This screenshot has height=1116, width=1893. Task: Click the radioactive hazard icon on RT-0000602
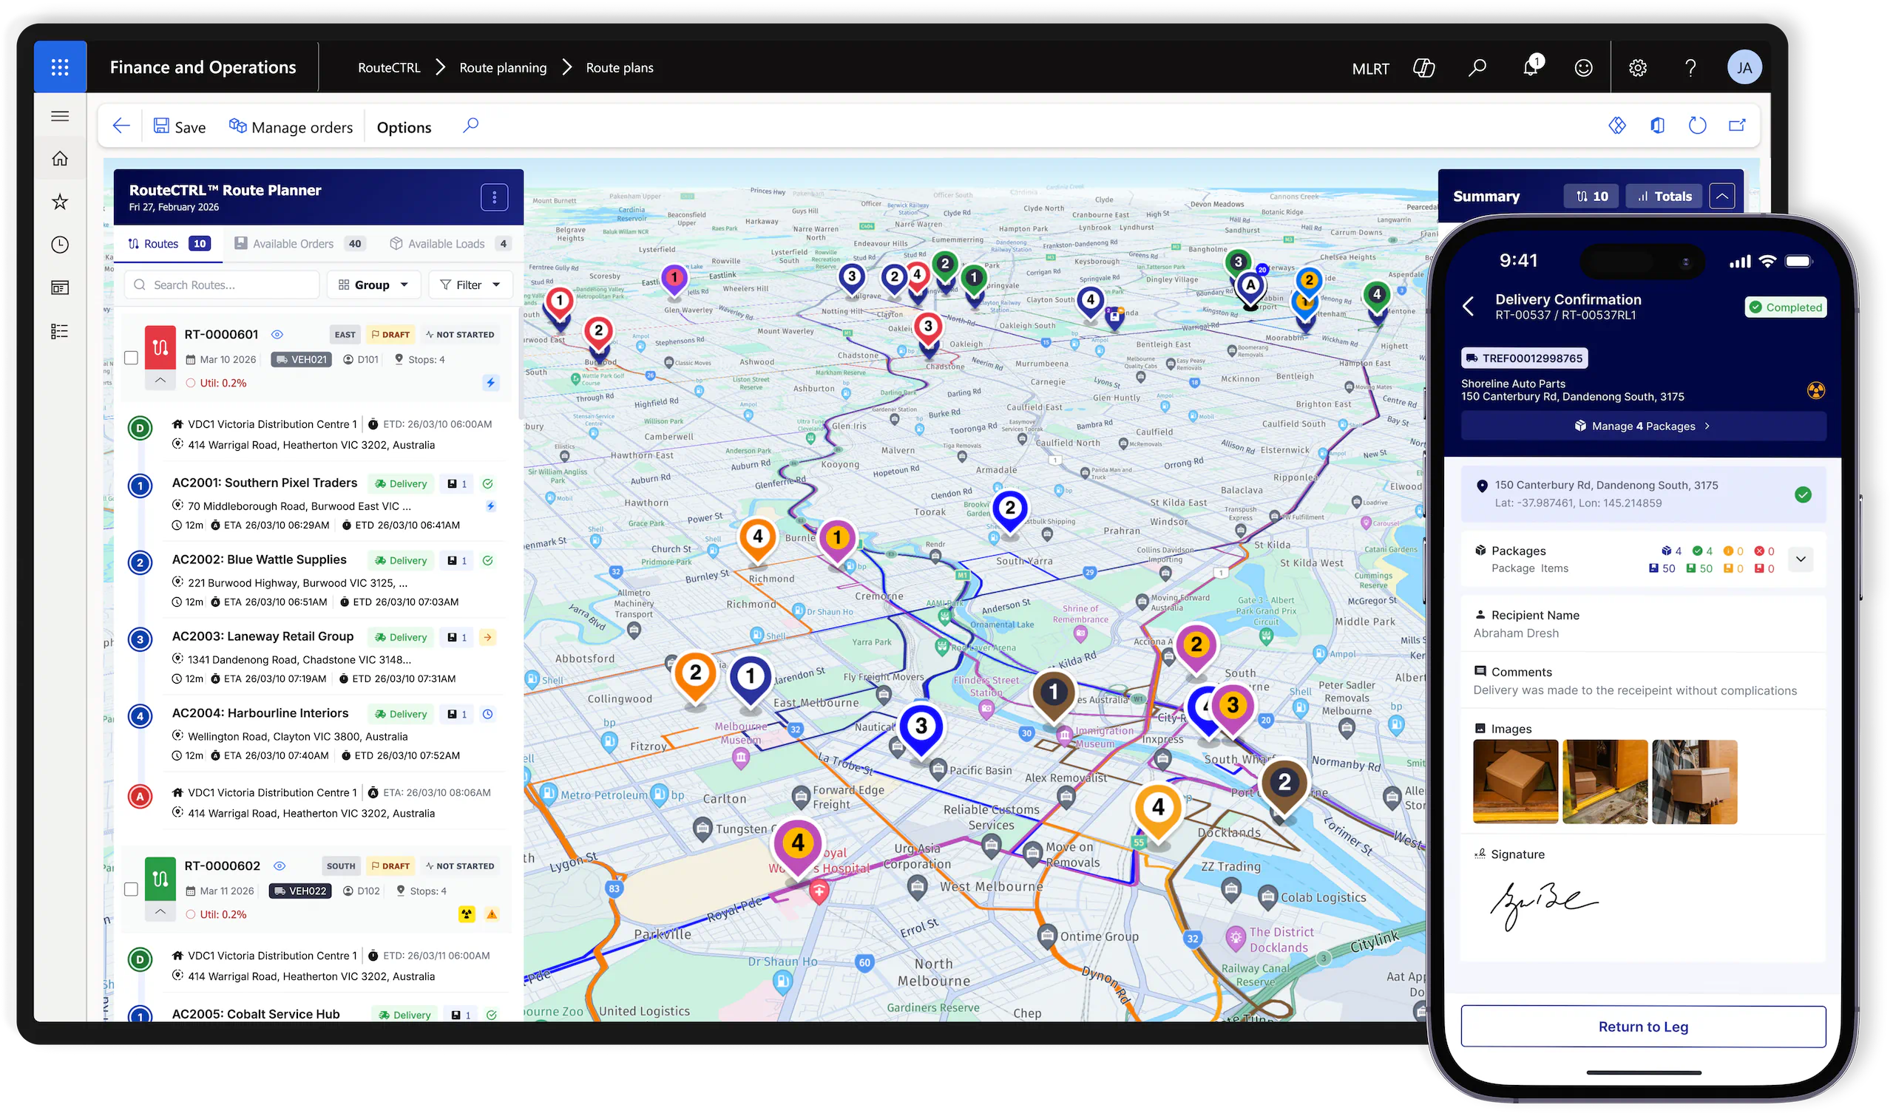(x=467, y=915)
